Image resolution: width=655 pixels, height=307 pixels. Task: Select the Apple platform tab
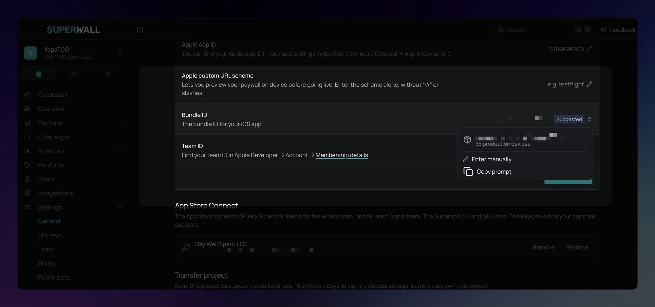tap(39, 74)
